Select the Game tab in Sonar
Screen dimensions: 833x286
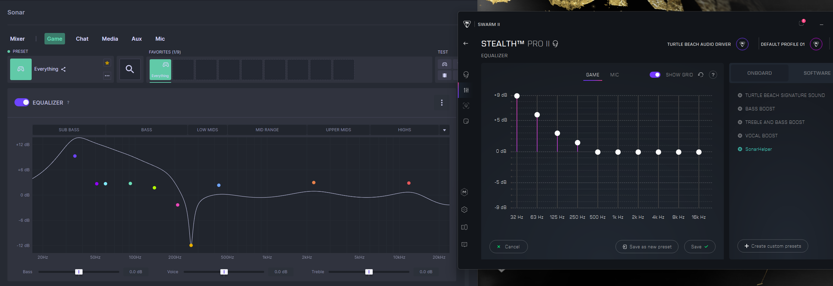pos(55,39)
